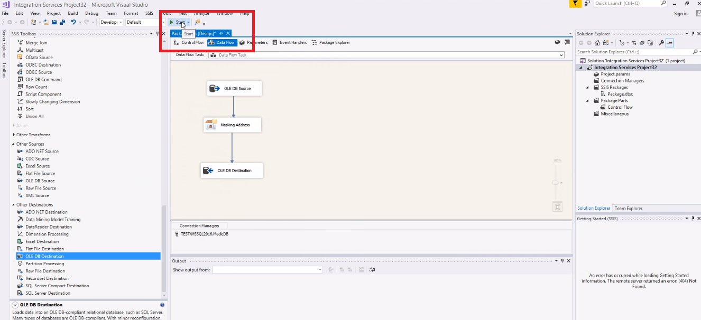
Task: Pick Flat File Source item
Action: tap(40, 173)
